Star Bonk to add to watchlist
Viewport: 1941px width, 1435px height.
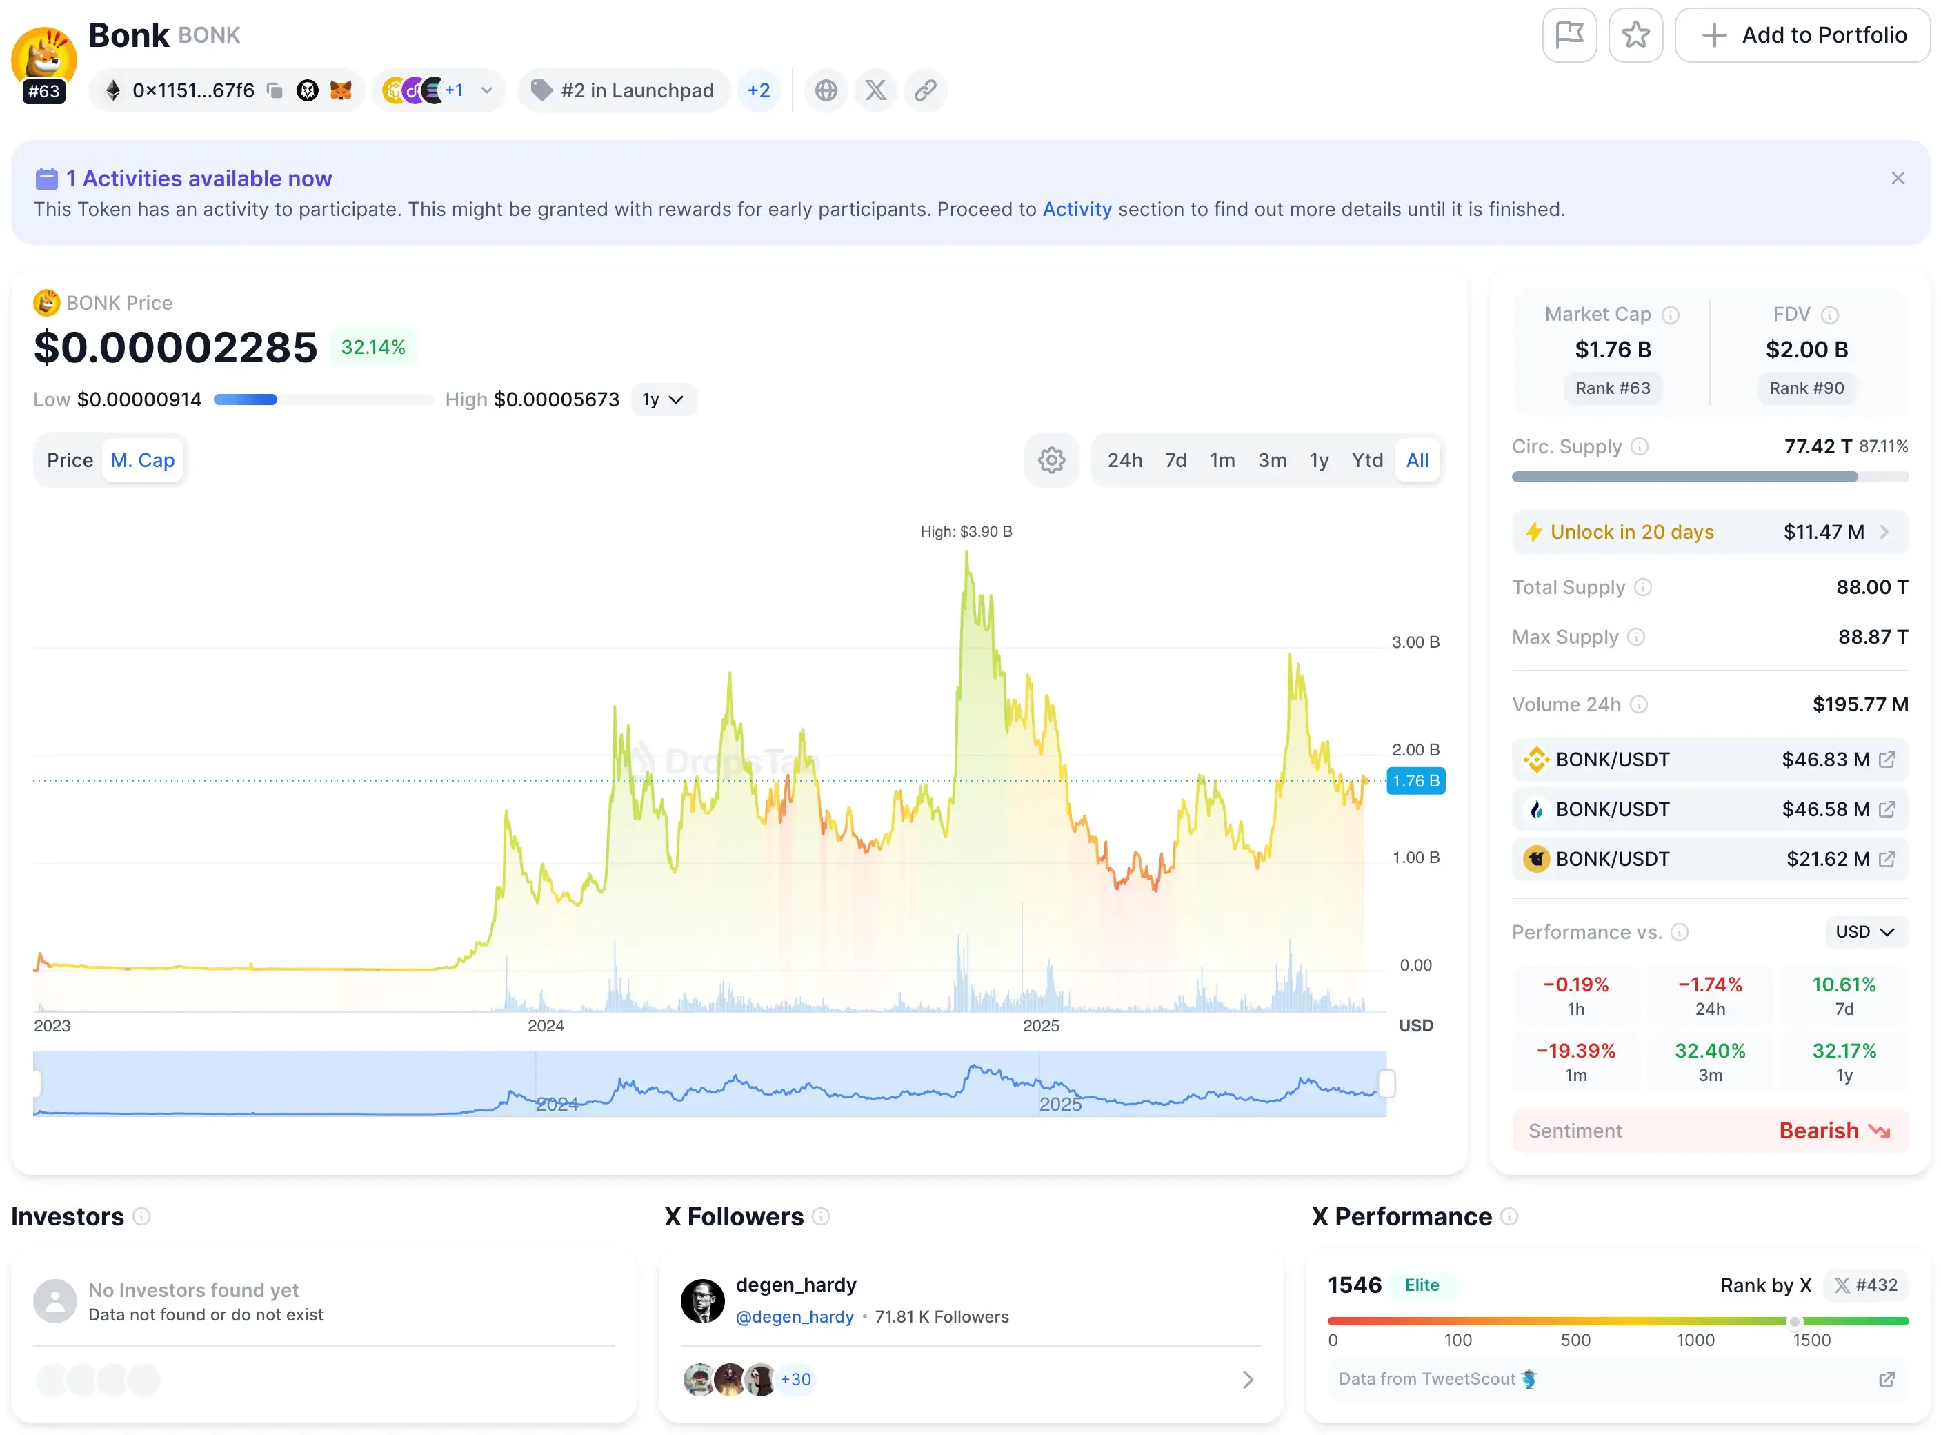[x=1636, y=34]
